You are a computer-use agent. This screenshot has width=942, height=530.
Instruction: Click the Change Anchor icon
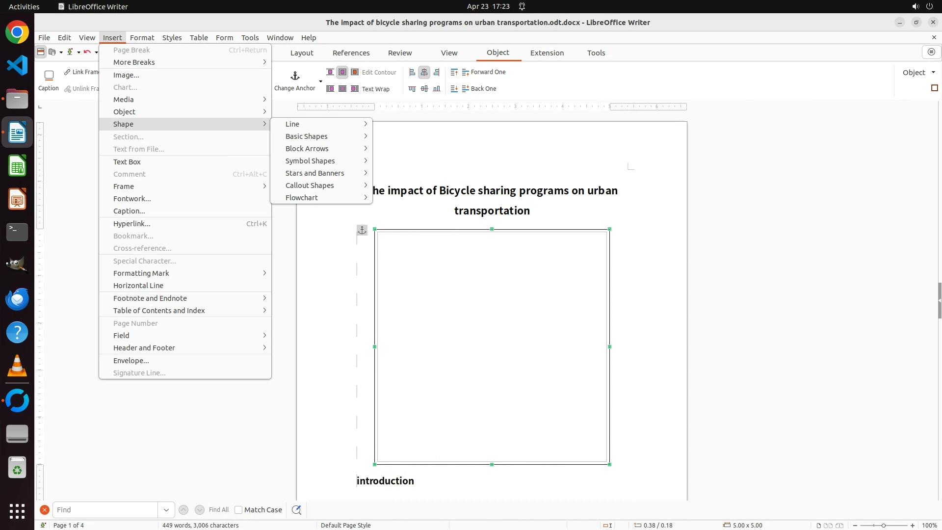[x=295, y=76]
